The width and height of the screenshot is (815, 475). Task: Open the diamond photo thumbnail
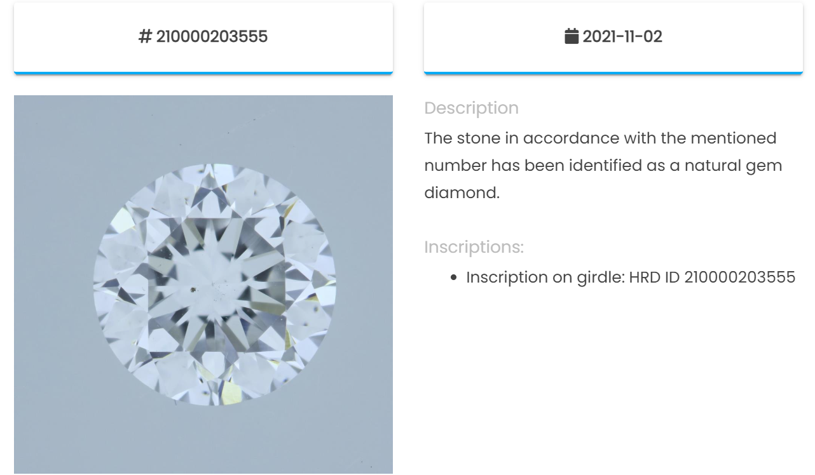203,284
